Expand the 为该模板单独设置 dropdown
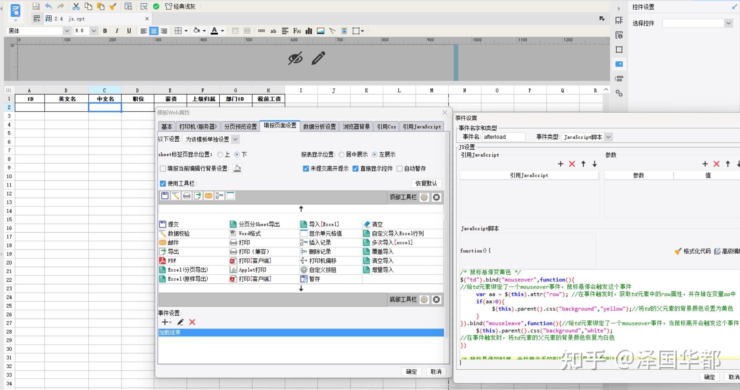The height and width of the screenshot is (390, 740). click(235, 139)
